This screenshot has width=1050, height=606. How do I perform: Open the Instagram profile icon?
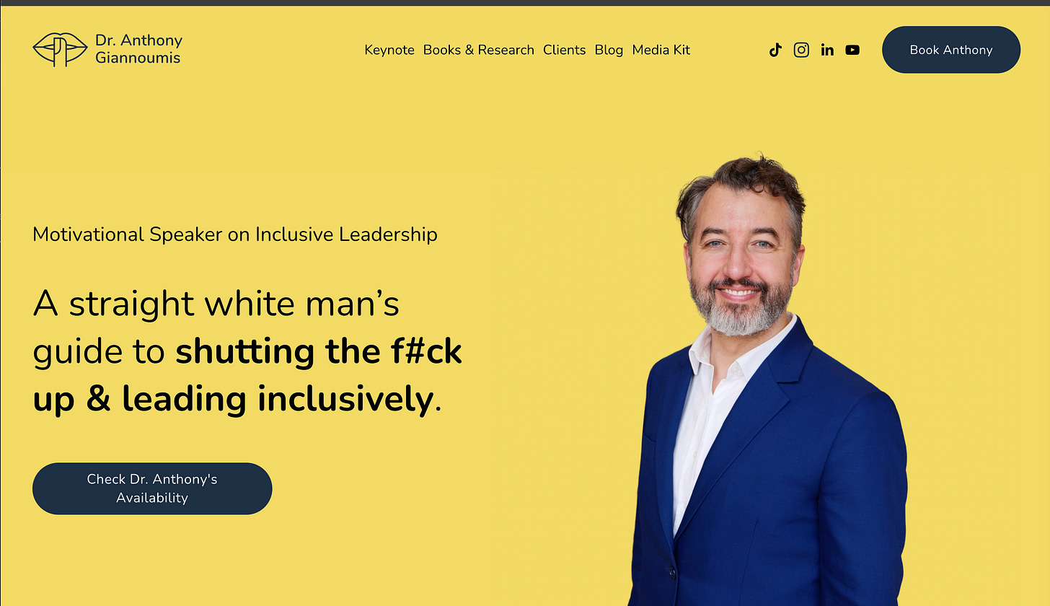click(x=801, y=50)
